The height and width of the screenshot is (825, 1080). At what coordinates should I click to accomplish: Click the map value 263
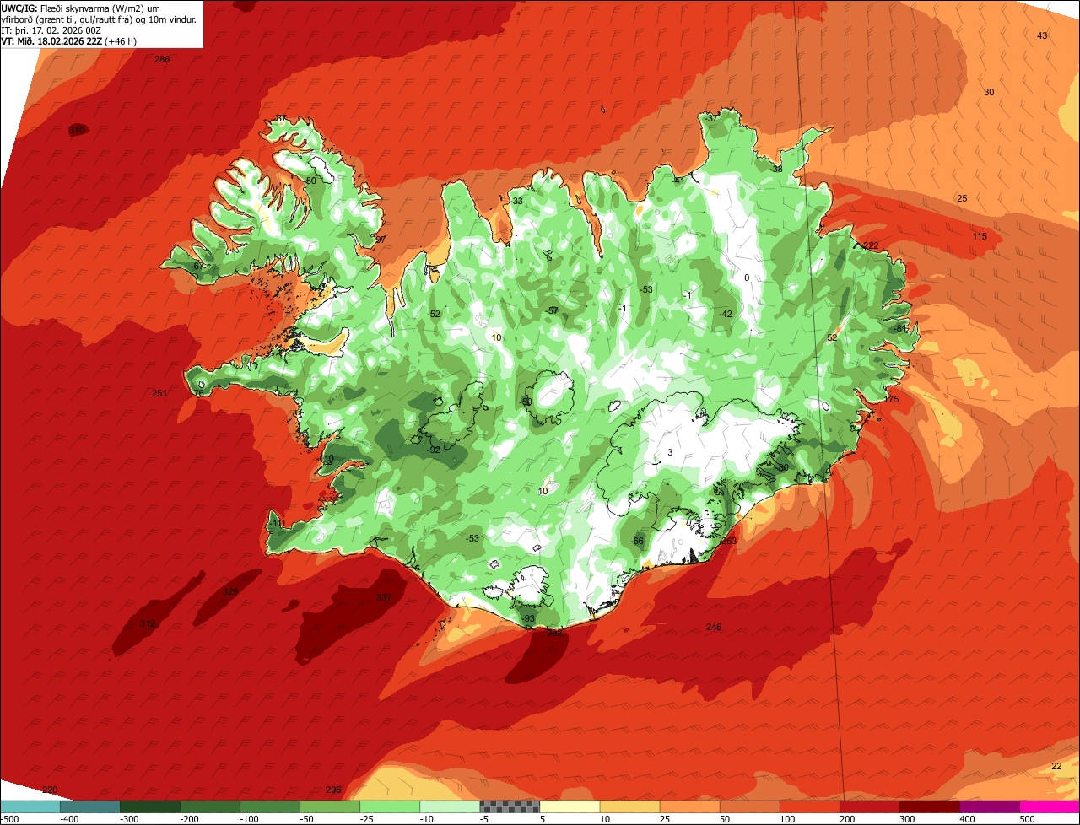(730, 541)
